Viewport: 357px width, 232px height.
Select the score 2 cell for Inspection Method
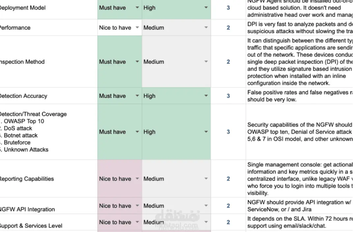[x=228, y=62]
